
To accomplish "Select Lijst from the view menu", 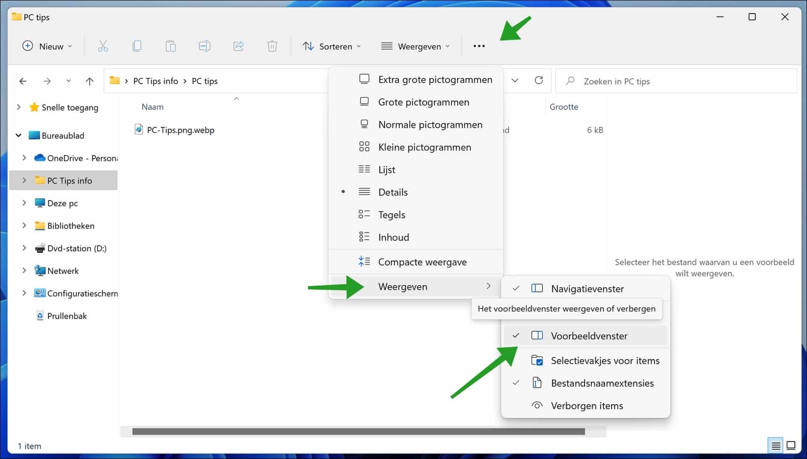I will pyautogui.click(x=386, y=169).
